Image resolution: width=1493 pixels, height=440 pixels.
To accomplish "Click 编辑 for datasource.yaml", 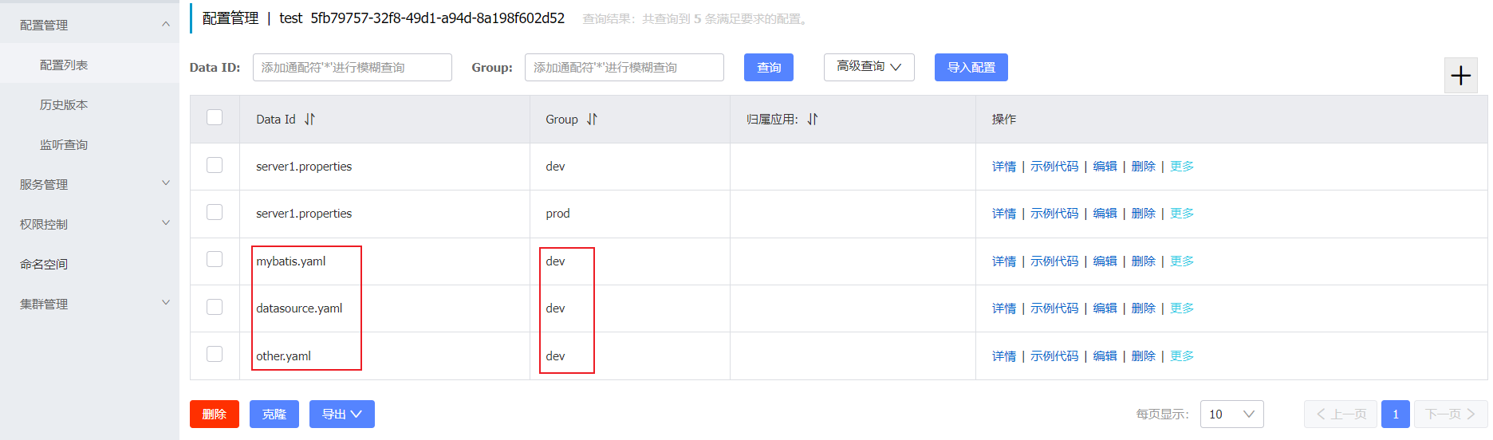I will (1105, 308).
